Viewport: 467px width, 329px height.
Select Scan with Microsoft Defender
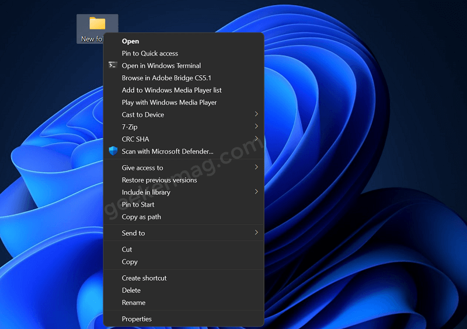click(183, 151)
